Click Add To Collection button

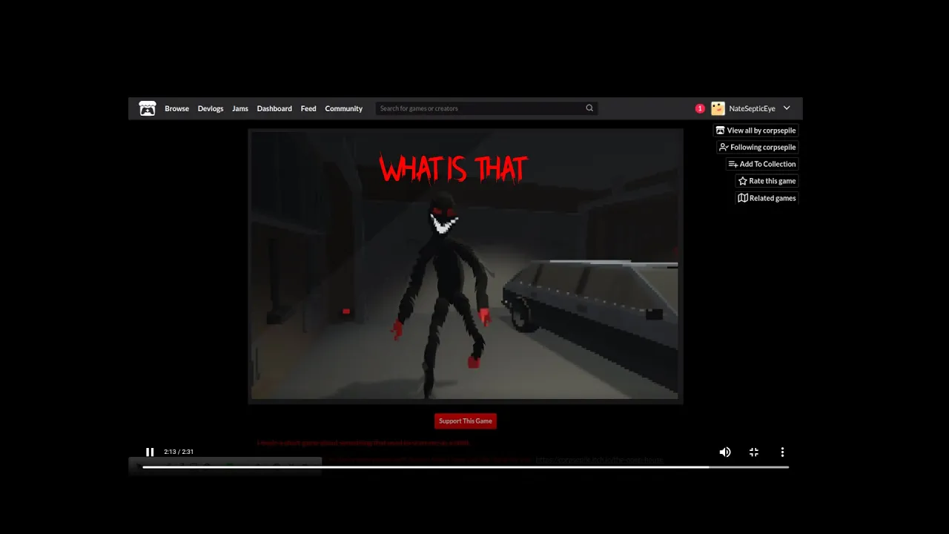point(762,164)
